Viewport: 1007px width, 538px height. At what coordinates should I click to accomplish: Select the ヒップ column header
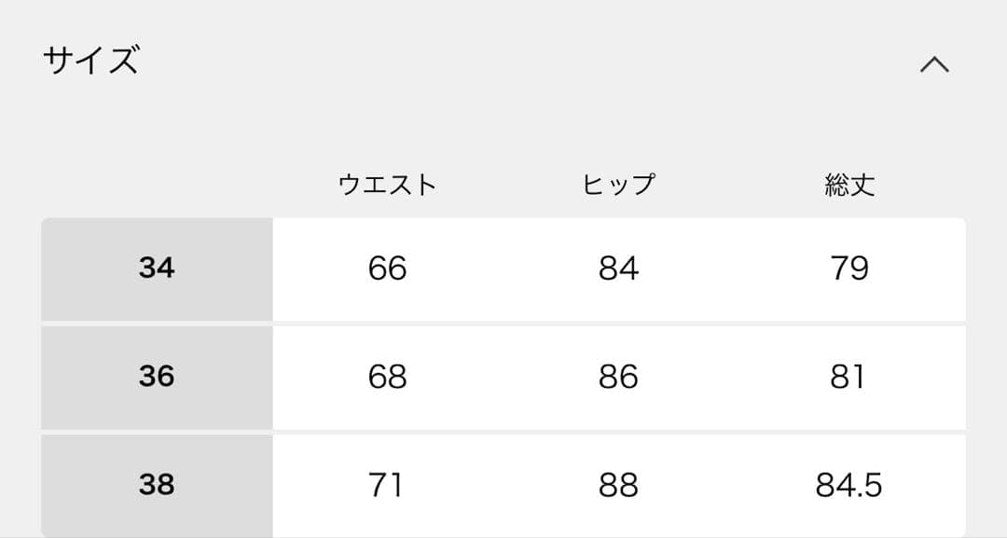pyautogui.click(x=618, y=185)
